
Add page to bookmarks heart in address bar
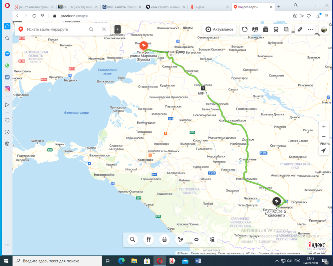309,16
